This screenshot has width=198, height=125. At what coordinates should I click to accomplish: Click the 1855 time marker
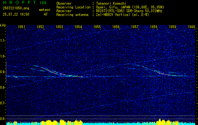(x=97, y=27)
